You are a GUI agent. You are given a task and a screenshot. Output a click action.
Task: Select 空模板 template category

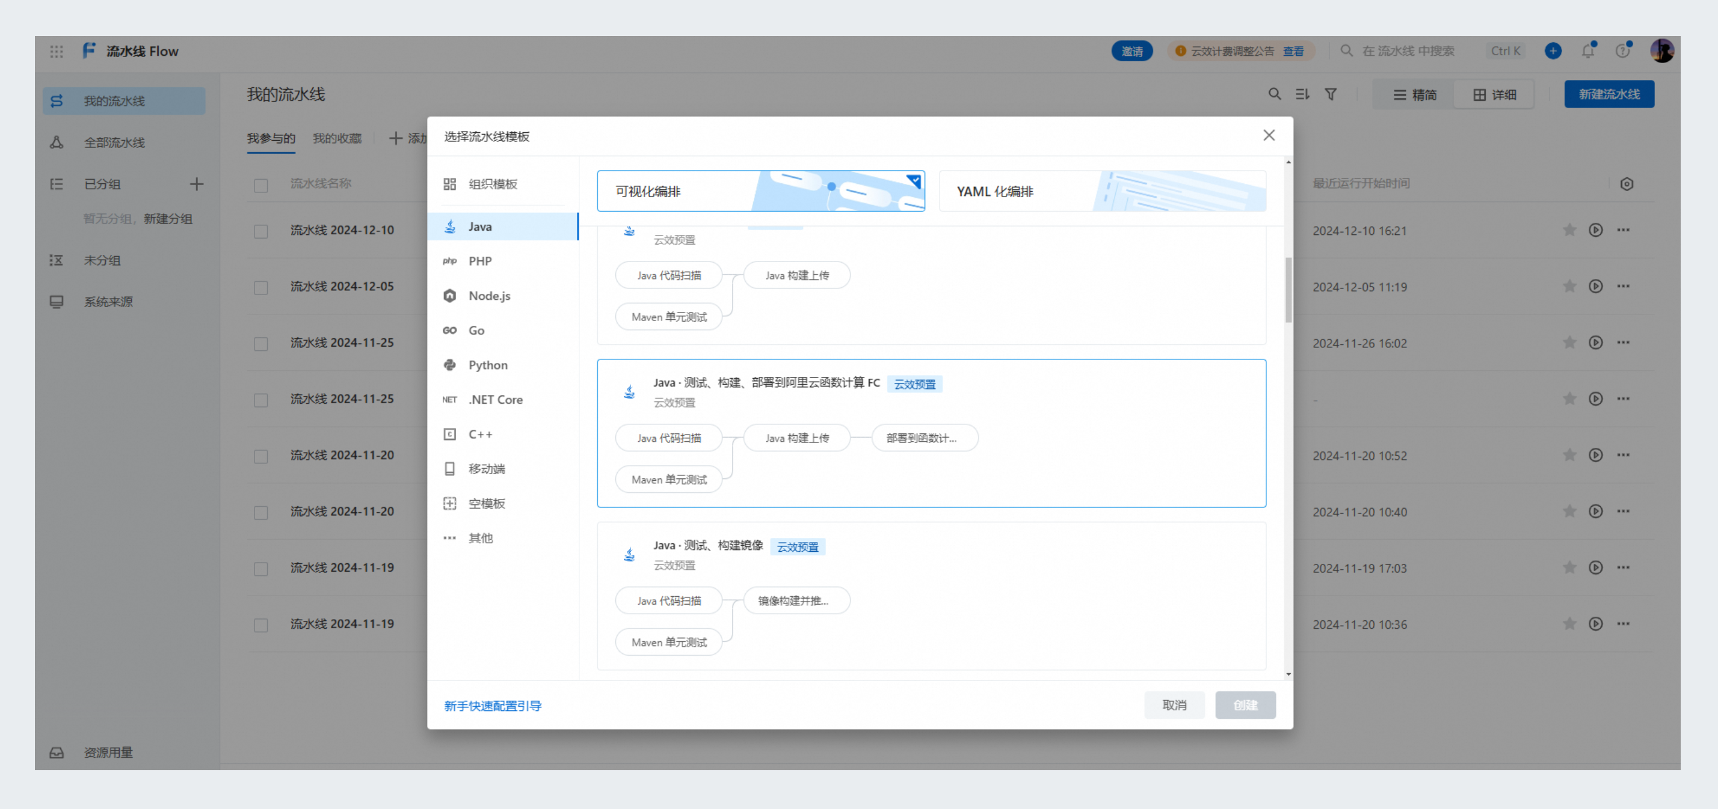coord(503,504)
